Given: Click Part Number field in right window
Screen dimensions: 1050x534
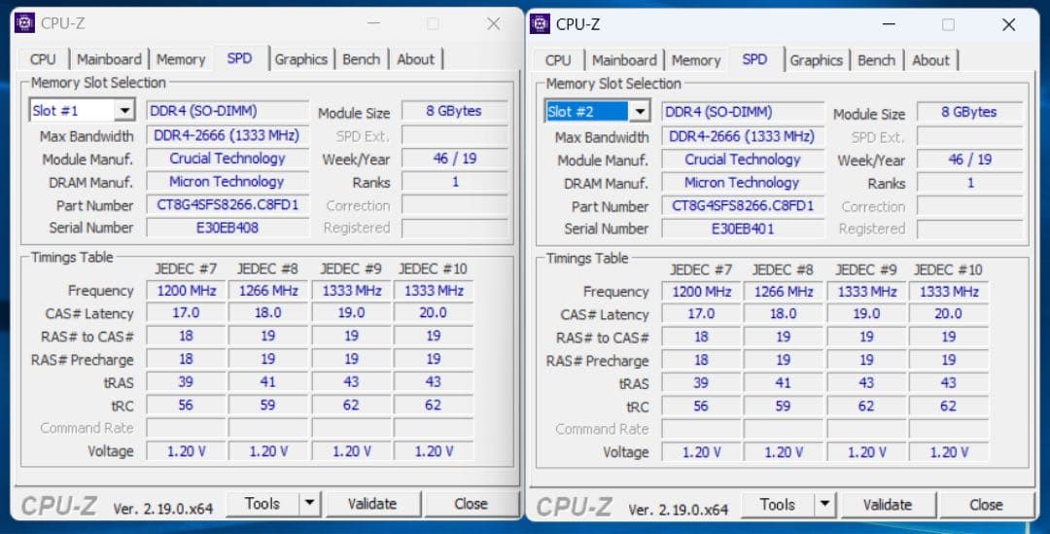Looking at the screenshot, I should coord(743,205).
